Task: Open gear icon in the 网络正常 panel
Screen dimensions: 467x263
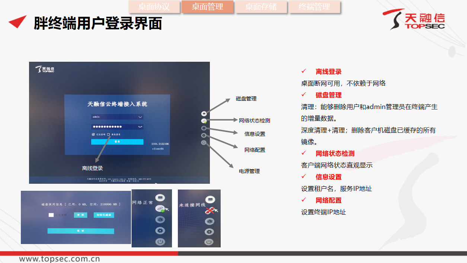Action: 160,231
